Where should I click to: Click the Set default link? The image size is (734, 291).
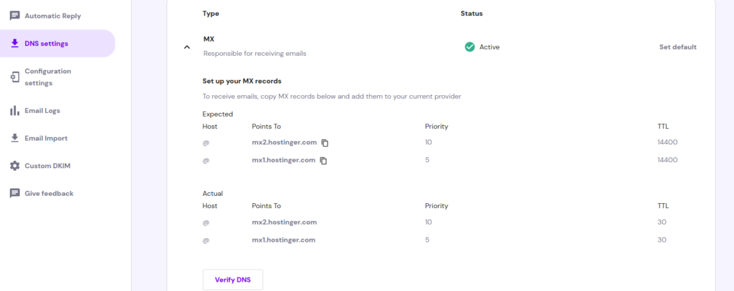tap(678, 46)
